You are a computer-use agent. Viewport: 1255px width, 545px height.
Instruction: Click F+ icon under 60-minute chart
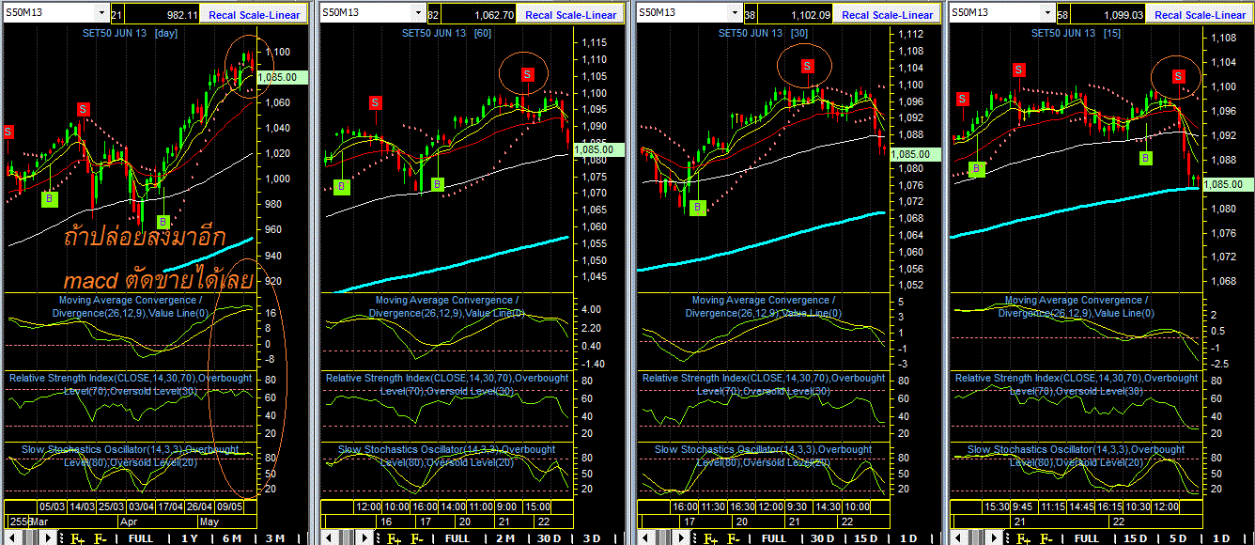pos(394,538)
